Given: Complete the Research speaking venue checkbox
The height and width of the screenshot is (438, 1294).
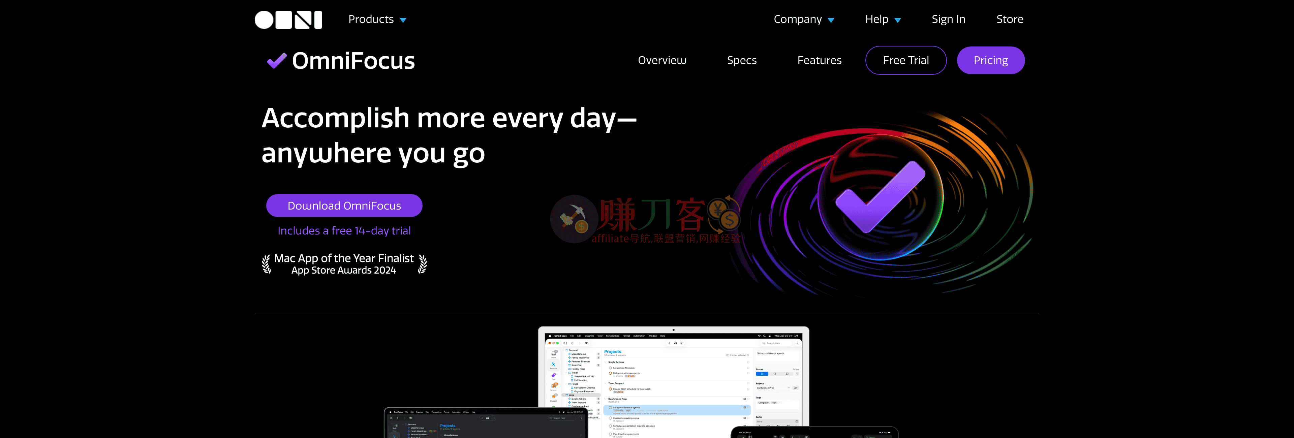Looking at the screenshot, I should click(x=610, y=418).
